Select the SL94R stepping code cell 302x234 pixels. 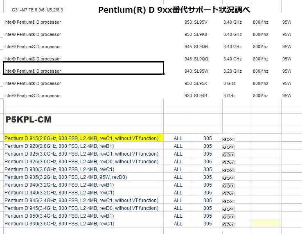[x=201, y=96]
